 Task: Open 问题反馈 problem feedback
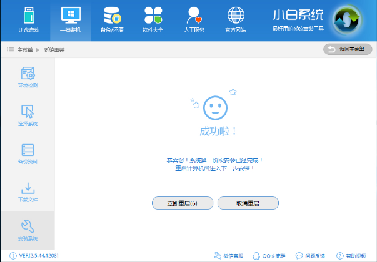point(310,256)
